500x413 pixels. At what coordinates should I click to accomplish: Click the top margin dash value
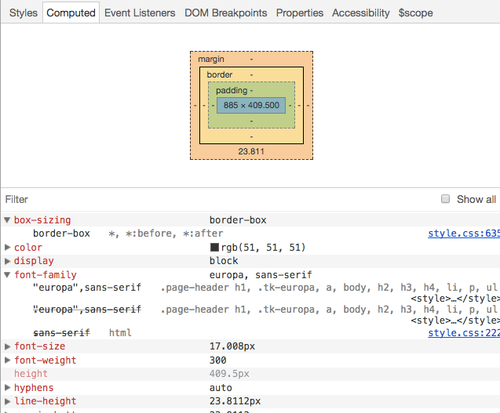tap(252, 59)
